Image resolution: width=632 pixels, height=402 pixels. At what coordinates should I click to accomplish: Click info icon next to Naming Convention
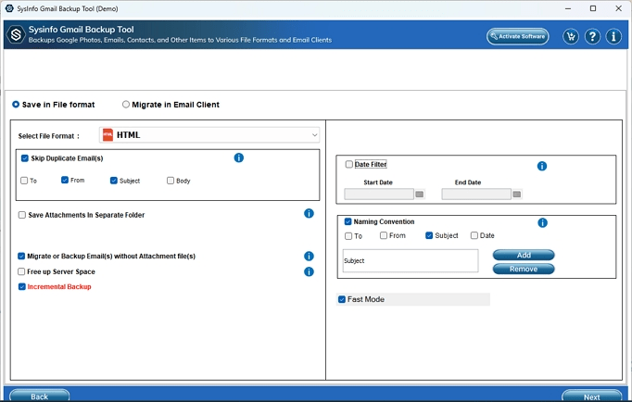pyautogui.click(x=543, y=223)
